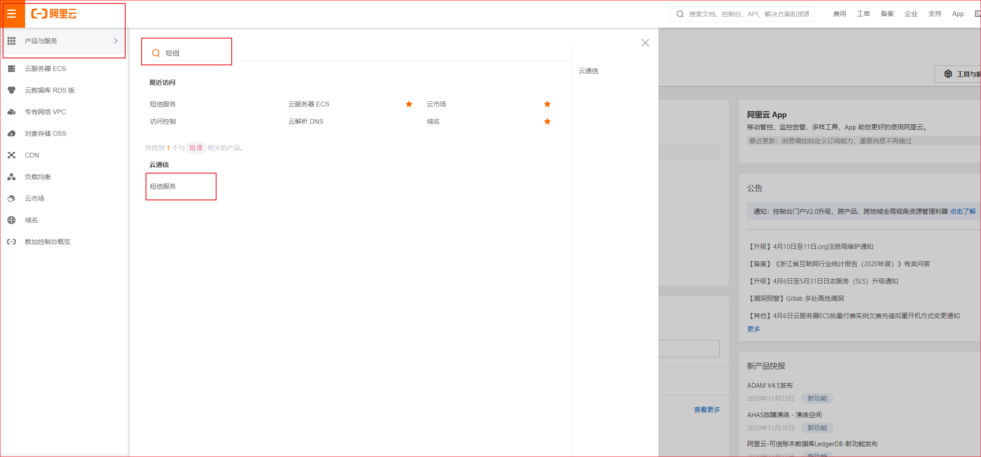
Task: Open 访问控制 under 最近访问
Action: pos(163,122)
